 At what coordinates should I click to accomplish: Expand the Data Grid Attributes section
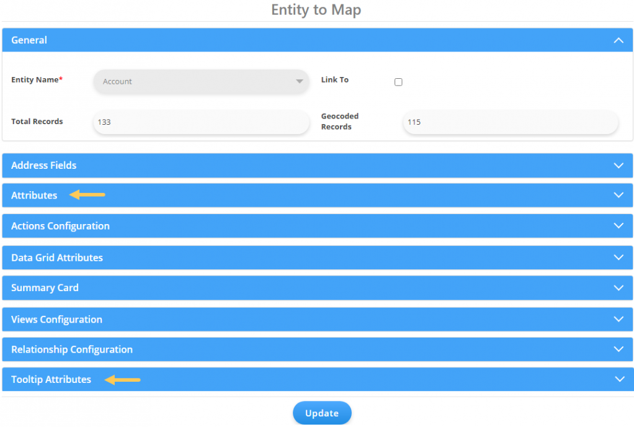pyautogui.click(x=618, y=258)
